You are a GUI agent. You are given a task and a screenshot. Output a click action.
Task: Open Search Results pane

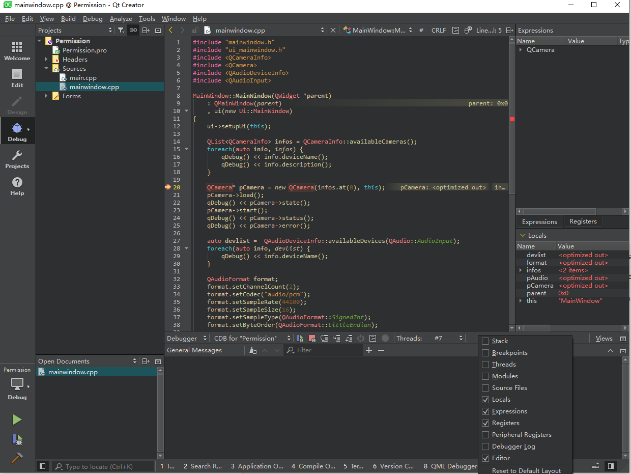point(203,466)
